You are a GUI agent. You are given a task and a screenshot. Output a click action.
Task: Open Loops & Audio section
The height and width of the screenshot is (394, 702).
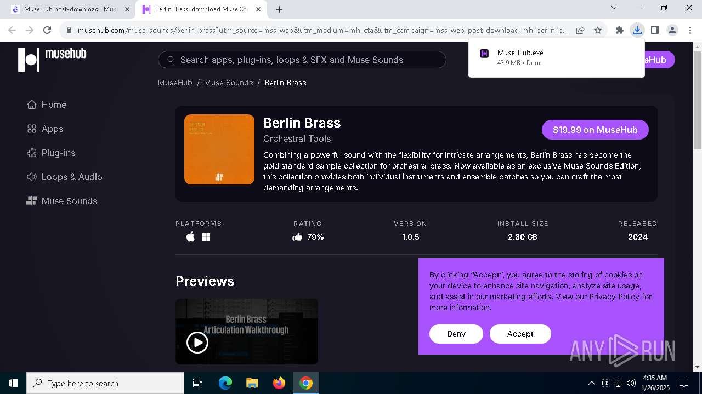(x=64, y=177)
